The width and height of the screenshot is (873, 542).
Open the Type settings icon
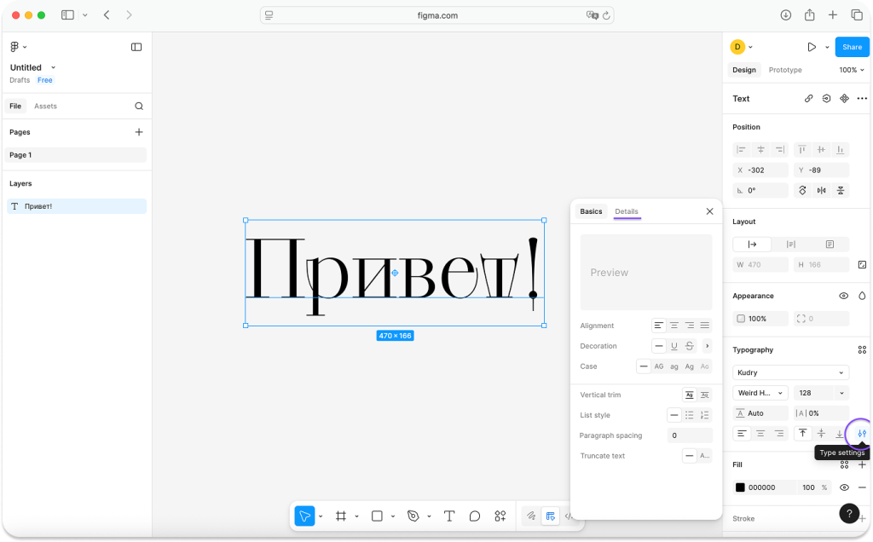[x=861, y=433]
